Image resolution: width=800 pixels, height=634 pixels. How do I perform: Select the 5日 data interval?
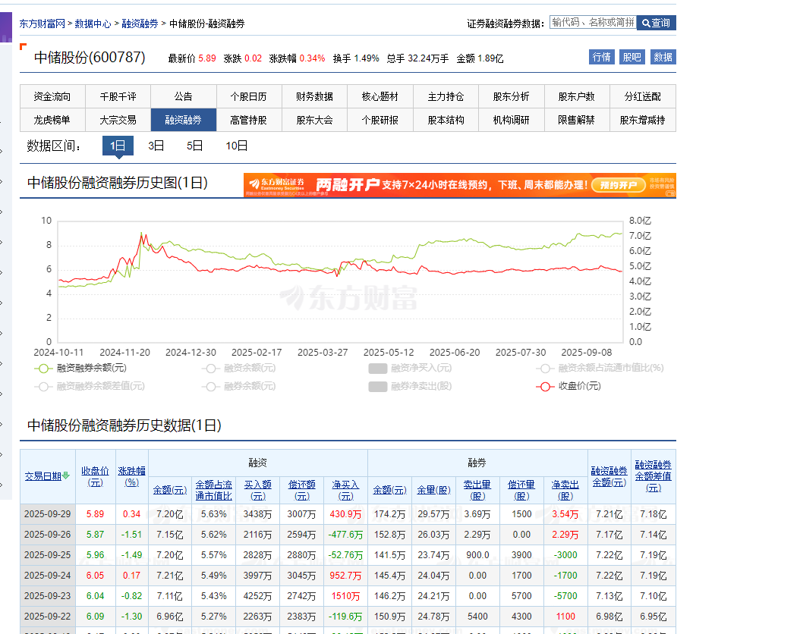[x=195, y=146]
